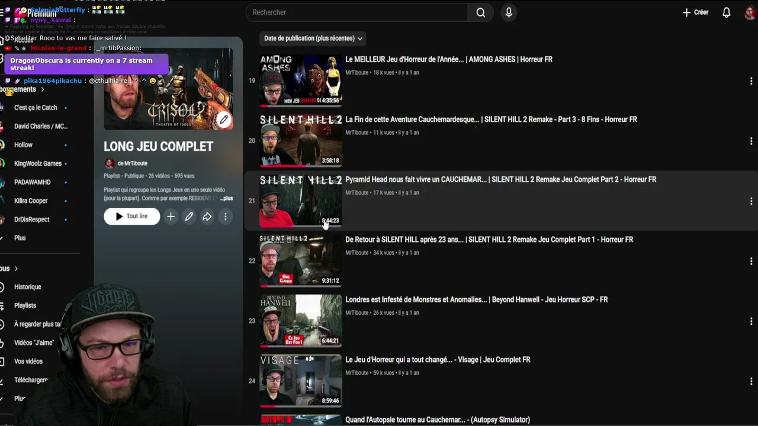This screenshot has height=426, width=758.
Task: Open the notifications bell
Action: [726, 12]
